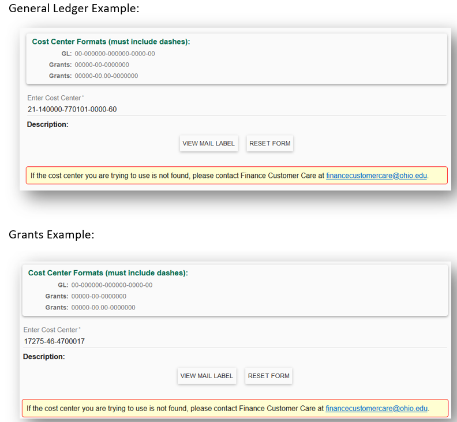
Task: Click the General Ledger Example heading
Action: [x=74, y=9]
